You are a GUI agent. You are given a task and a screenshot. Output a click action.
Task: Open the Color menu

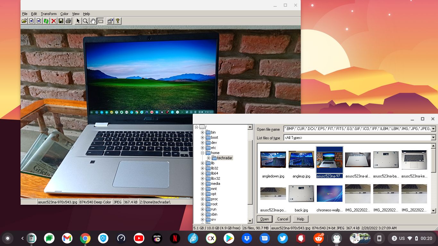(64, 14)
